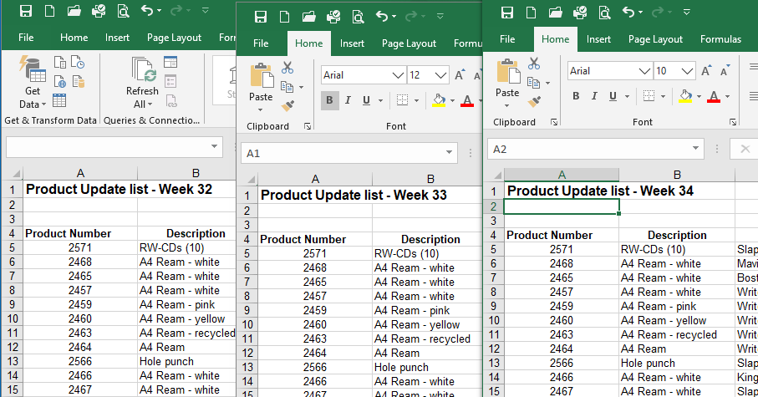Toggle Bold off in Week 33 window
This screenshot has height=397, width=758.
click(330, 100)
